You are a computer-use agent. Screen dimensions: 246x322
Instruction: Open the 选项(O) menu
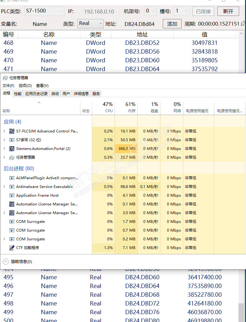[x=25, y=86]
